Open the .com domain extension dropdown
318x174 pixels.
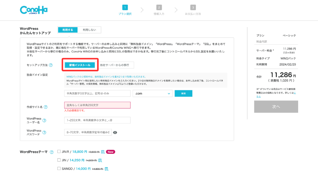tap(152, 93)
